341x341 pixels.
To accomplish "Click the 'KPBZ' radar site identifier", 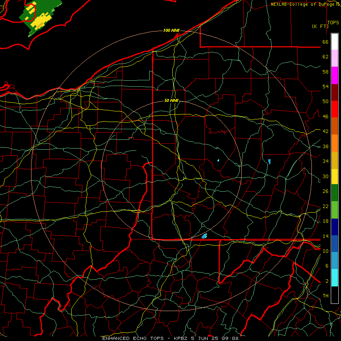I will point(181,338).
